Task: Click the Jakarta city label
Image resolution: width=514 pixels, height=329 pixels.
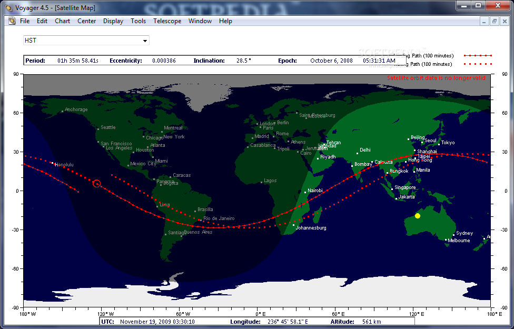Action: coord(407,197)
